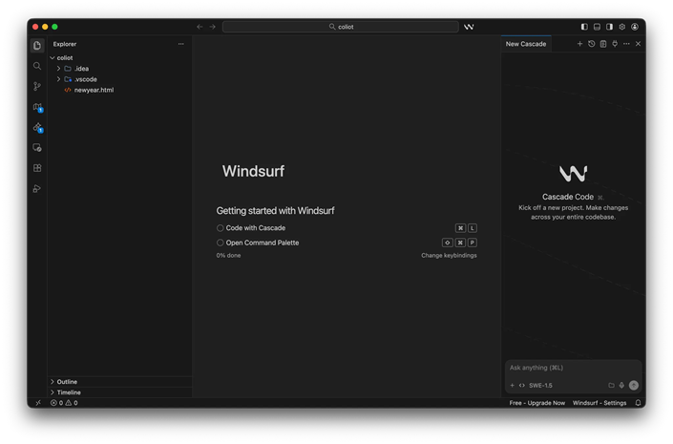Click the Cascade Code heading text

[568, 197]
